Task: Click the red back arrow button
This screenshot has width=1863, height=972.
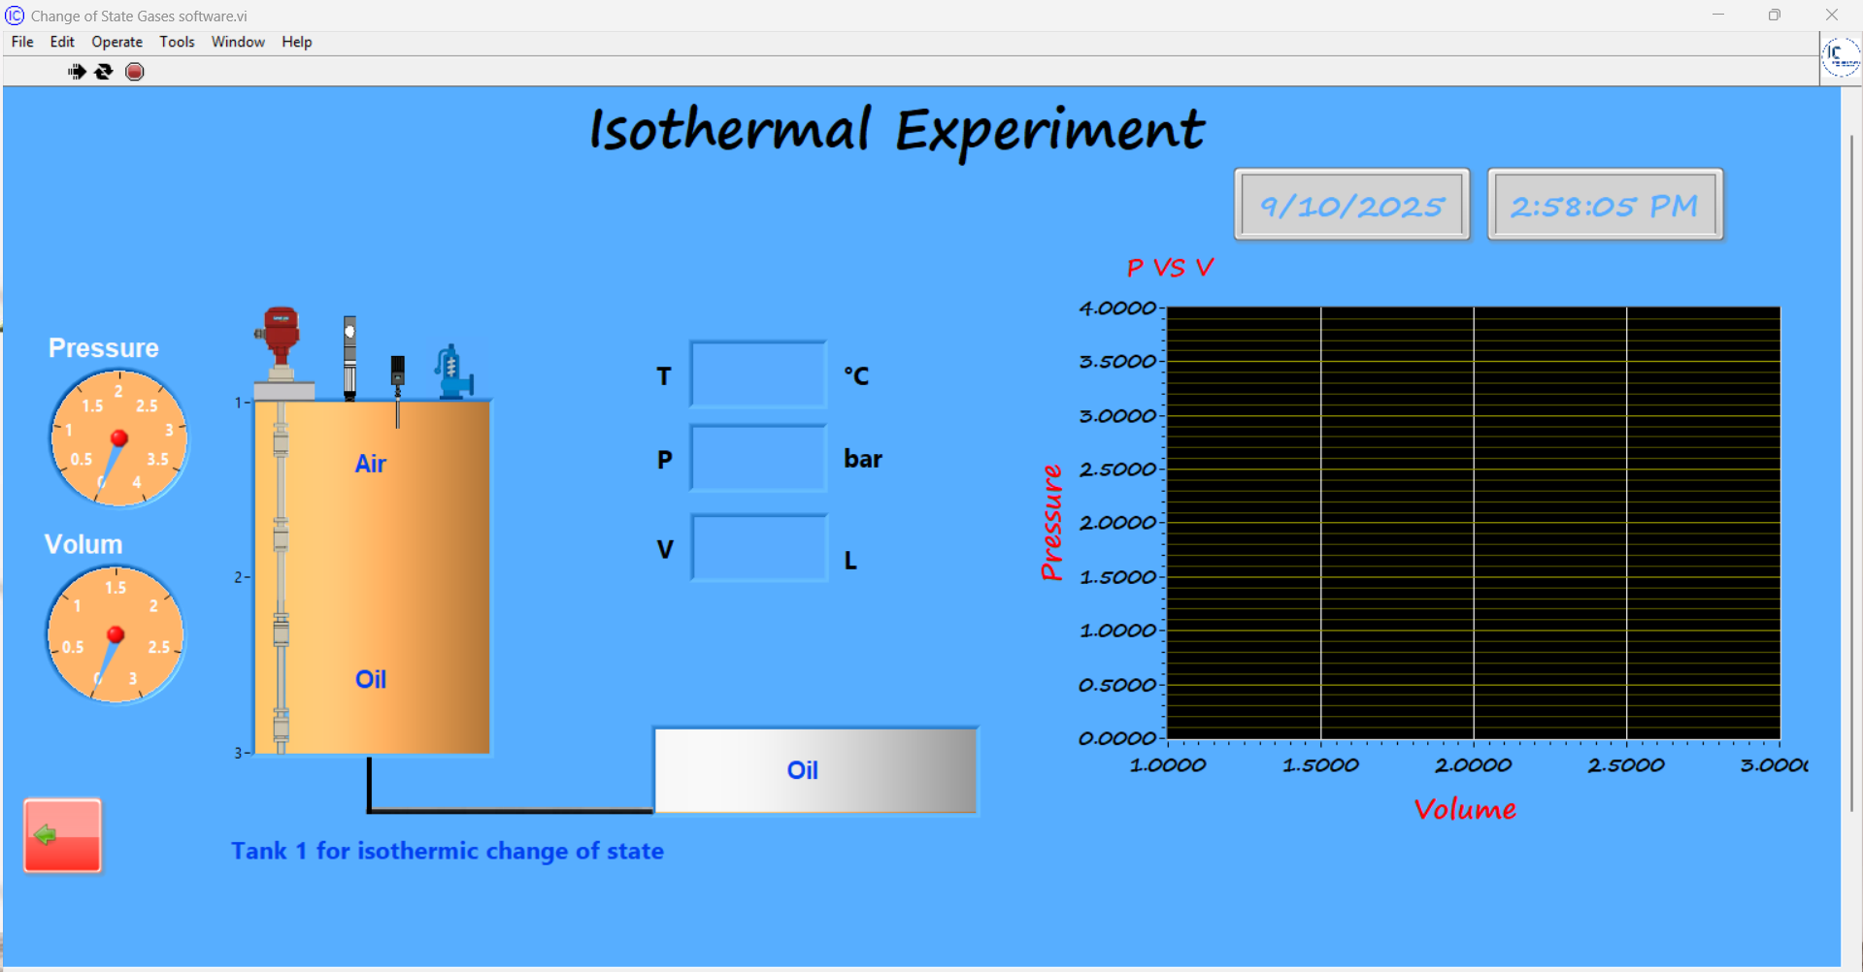Action: coord(63,835)
